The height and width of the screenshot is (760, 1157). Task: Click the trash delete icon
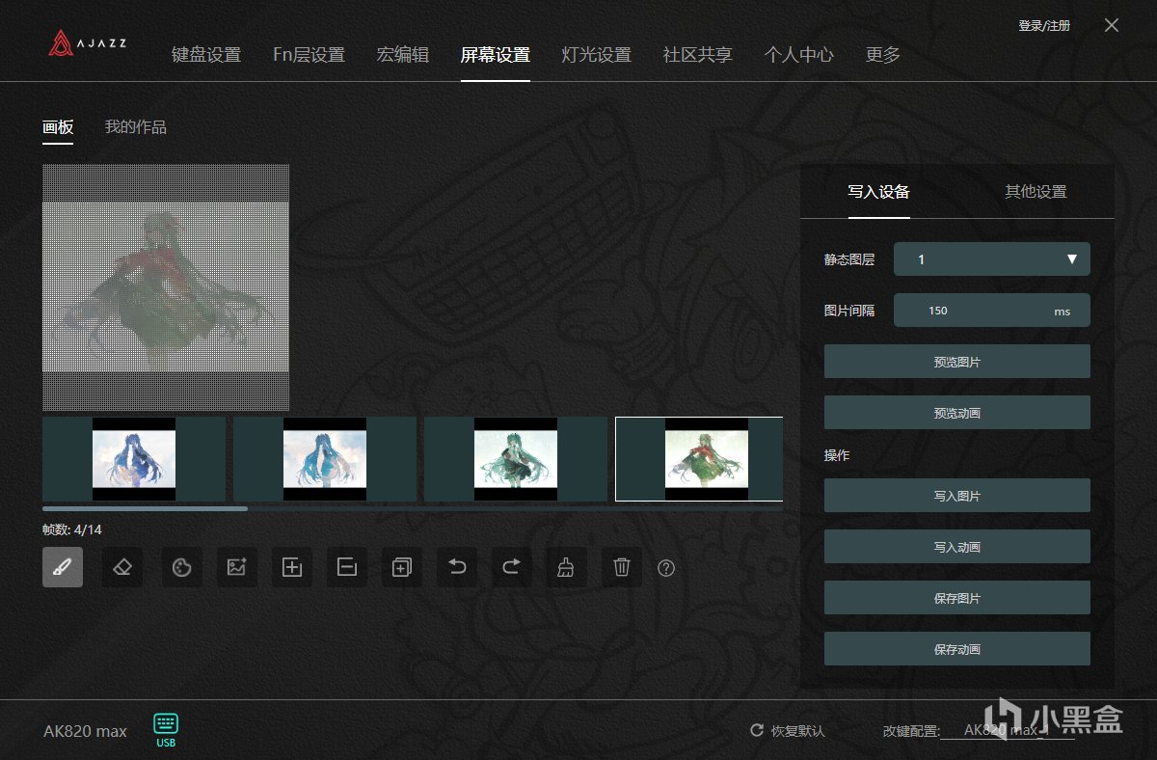point(622,567)
